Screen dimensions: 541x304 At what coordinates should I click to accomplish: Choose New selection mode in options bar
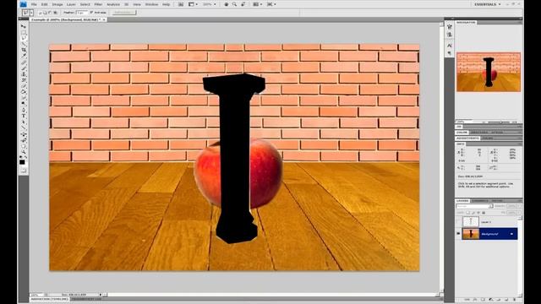[40, 13]
